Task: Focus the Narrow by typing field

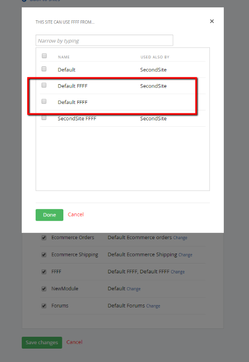Action: [x=104, y=41]
